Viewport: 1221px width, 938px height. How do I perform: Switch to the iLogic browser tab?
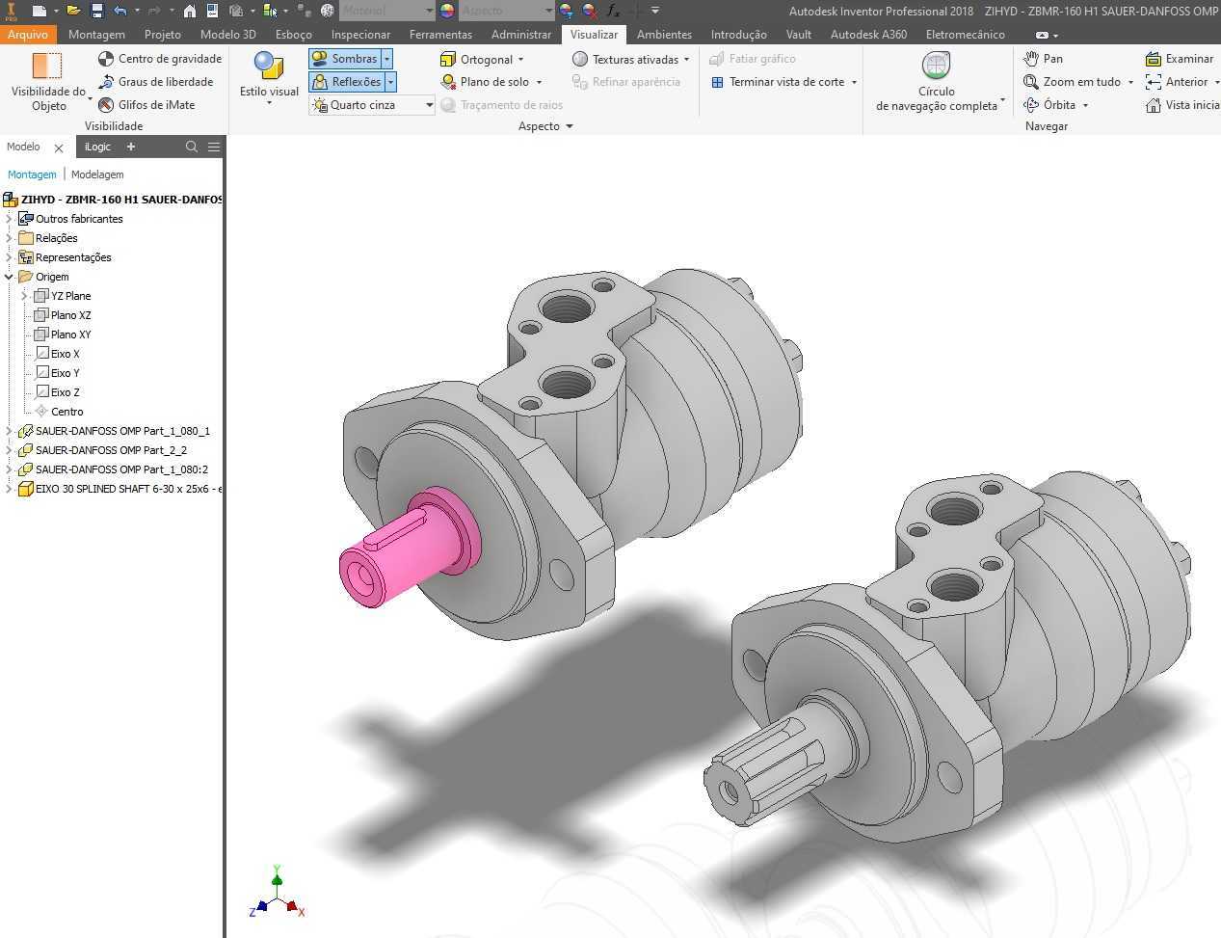97,147
